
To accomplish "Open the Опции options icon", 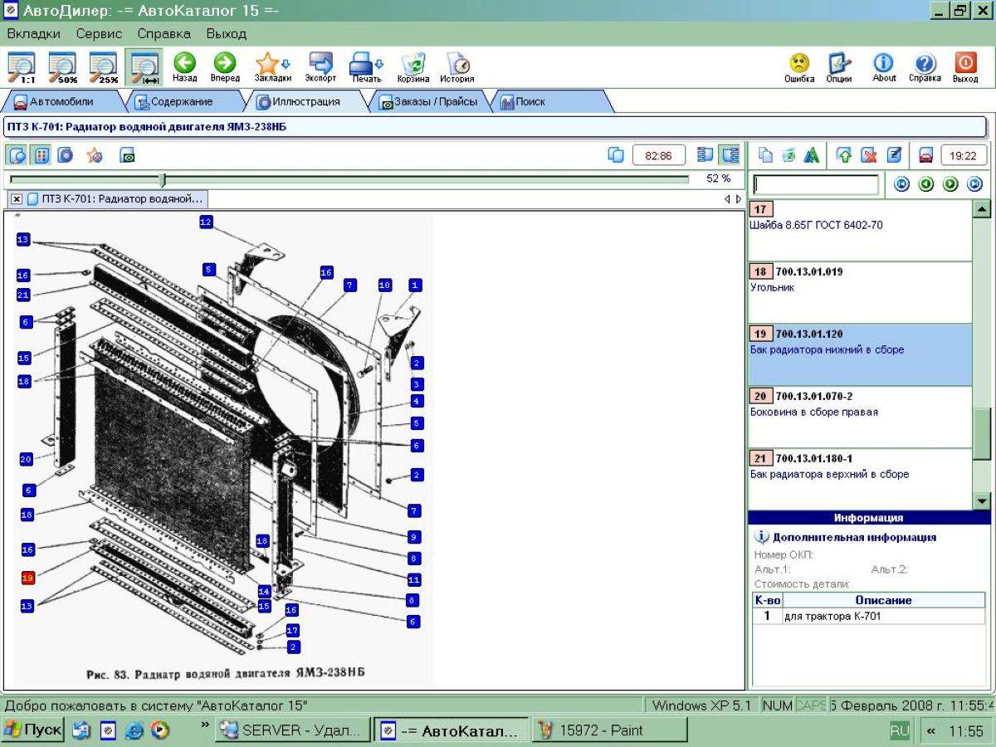I will tap(839, 66).
